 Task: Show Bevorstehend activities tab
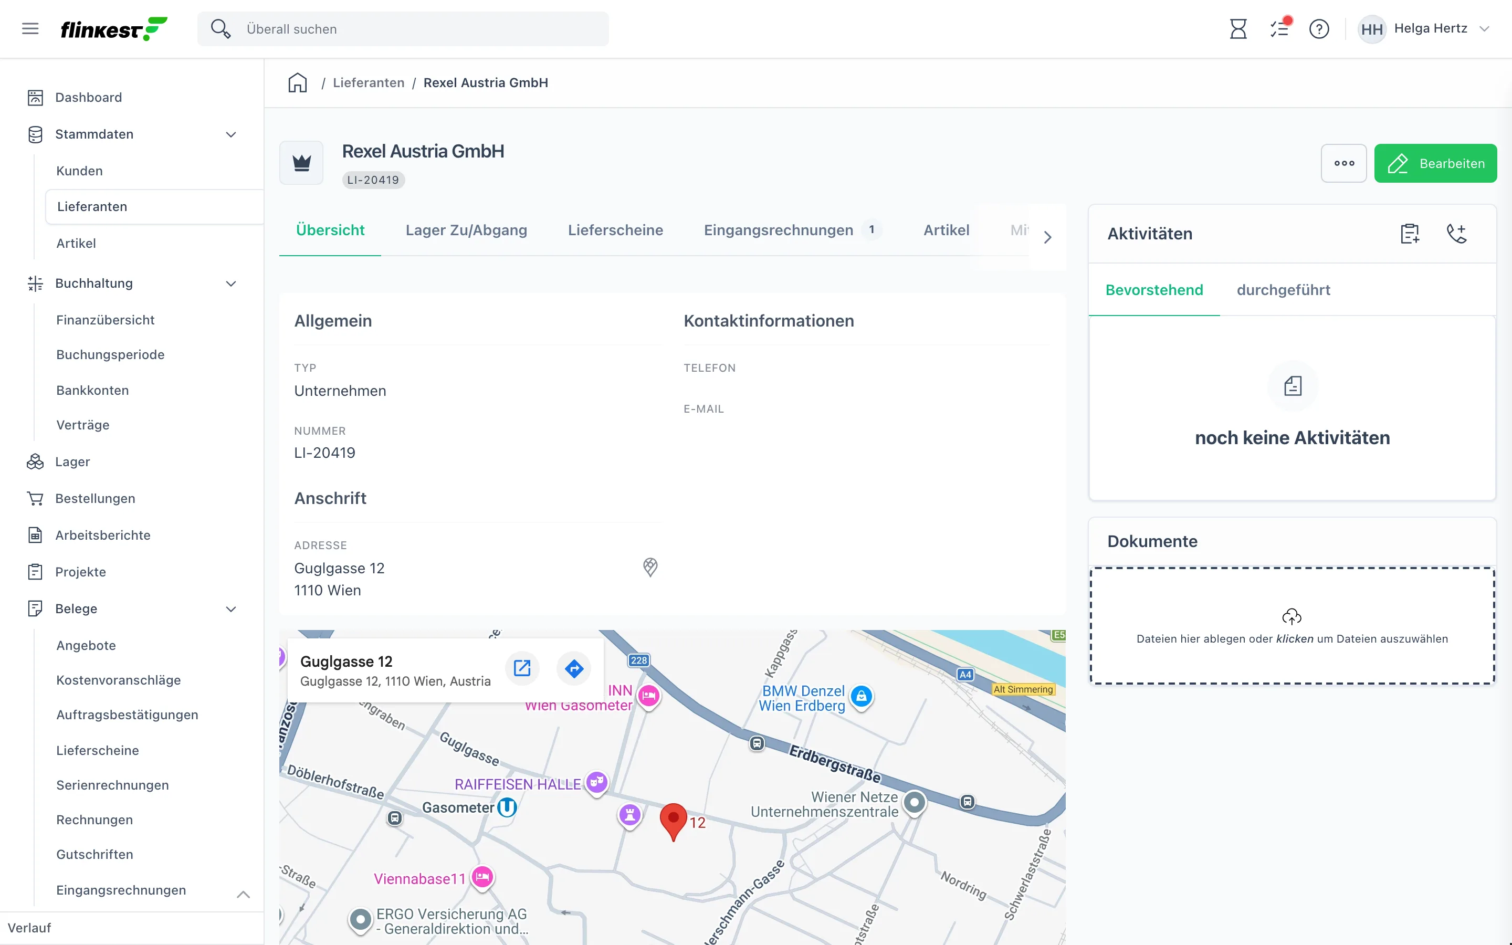(x=1154, y=290)
